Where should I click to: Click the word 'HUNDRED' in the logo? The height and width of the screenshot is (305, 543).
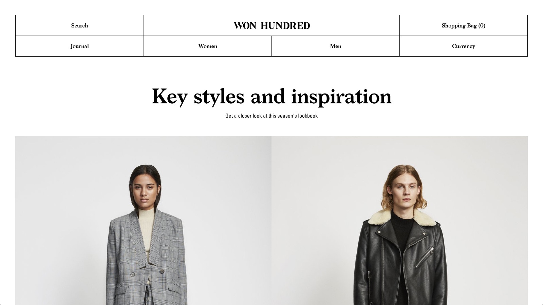point(285,26)
